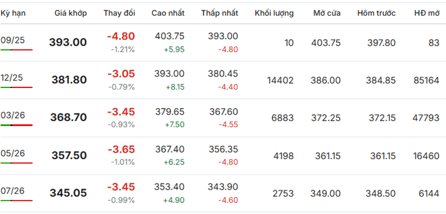This screenshot has height=214, width=446.
Task: Click the Thấp nhất column header
Action: [220, 13]
